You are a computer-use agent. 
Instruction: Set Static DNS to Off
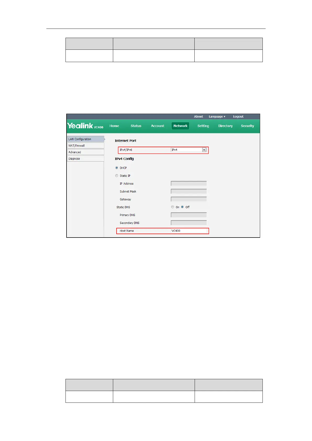click(x=182, y=207)
